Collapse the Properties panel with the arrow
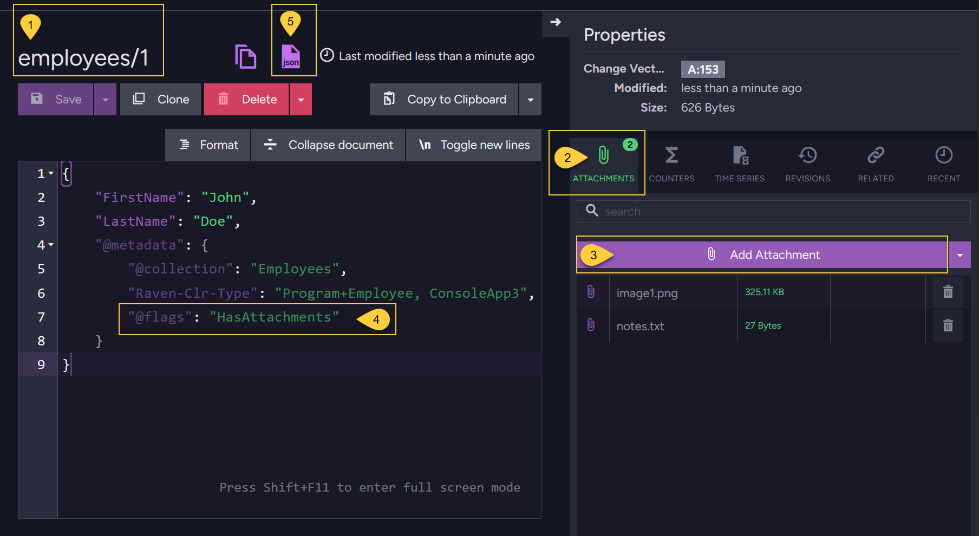 coord(556,22)
